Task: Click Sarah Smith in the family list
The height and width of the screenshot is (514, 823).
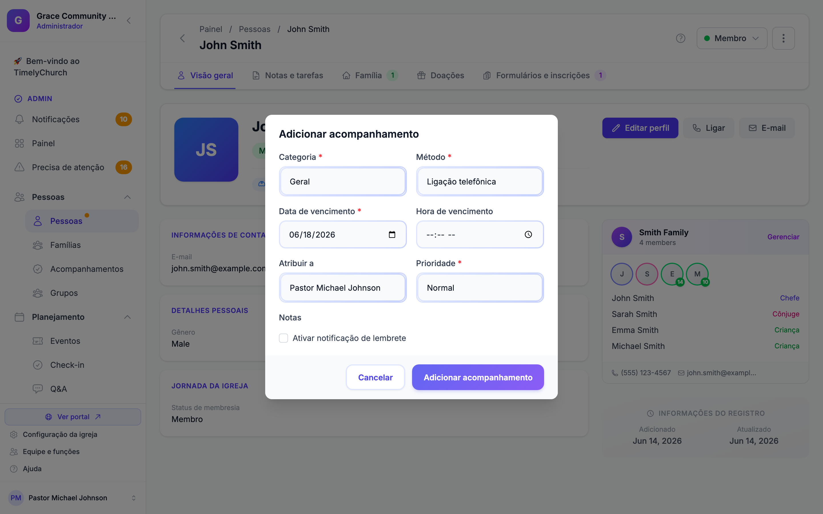Action: (x=634, y=314)
